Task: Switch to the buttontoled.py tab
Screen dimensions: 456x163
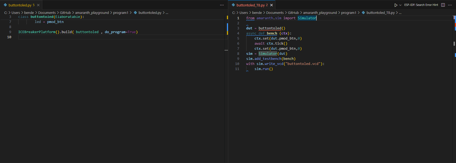Action: tap(20, 5)
